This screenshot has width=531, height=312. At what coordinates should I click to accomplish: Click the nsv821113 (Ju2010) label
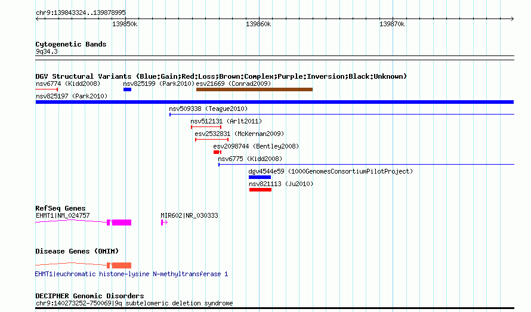[281, 184]
